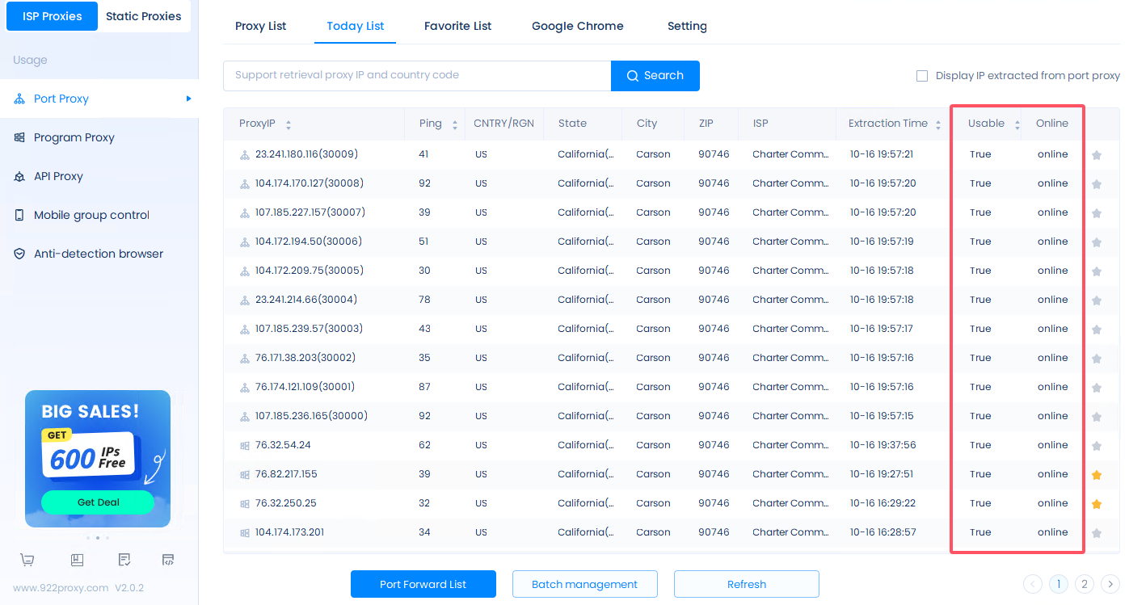Screen dimensions: 1129x605
Task: Click program proxy icon beside 76.82.217.155
Action: 245,475
